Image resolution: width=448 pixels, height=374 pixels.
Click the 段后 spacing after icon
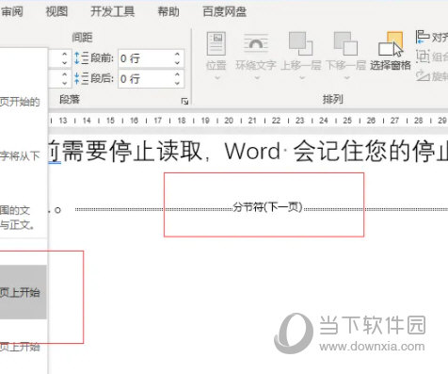click(81, 78)
